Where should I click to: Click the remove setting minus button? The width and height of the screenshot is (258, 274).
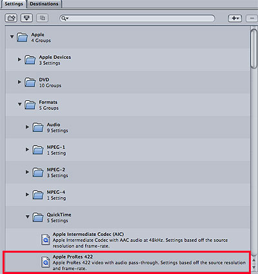[x=252, y=18]
